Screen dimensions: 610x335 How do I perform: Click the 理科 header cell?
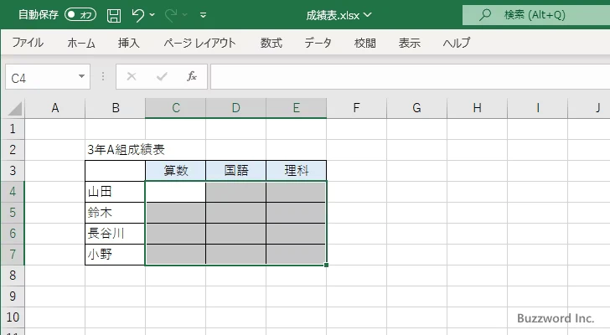tap(296, 171)
